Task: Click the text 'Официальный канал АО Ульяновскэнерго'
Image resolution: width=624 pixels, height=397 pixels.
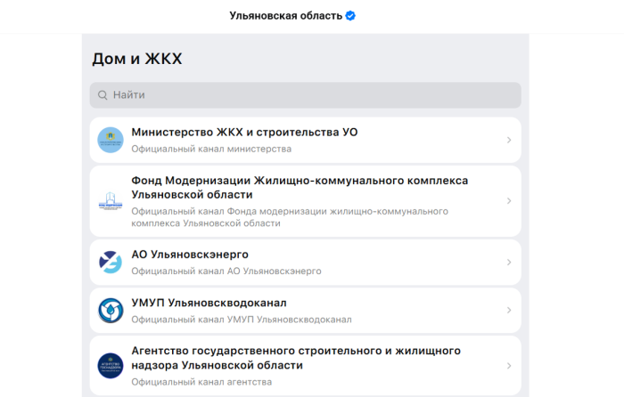Action: pos(226,271)
